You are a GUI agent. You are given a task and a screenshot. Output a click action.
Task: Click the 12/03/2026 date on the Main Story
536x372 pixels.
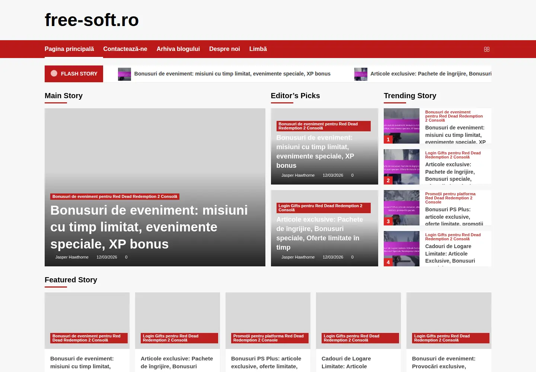click(107, 257)
